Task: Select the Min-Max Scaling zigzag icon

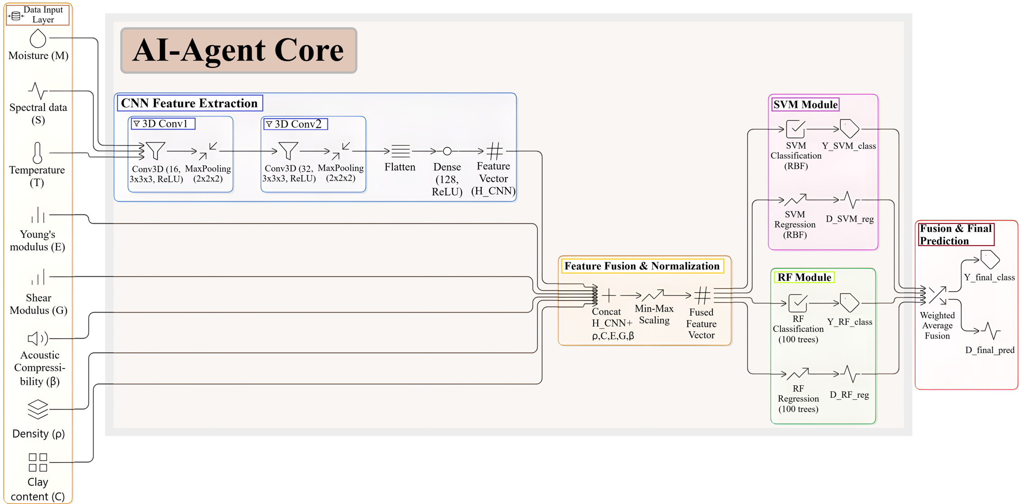Action: pos(653,295)
